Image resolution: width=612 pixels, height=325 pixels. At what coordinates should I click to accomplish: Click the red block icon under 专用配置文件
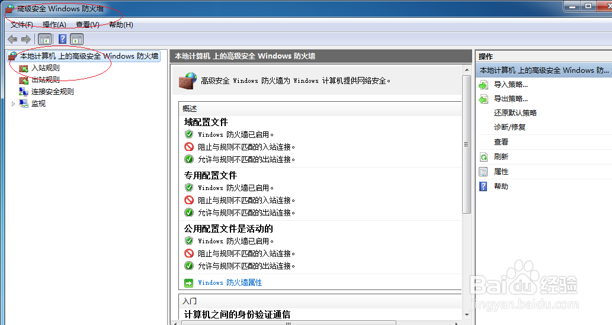tap(189, 200)
